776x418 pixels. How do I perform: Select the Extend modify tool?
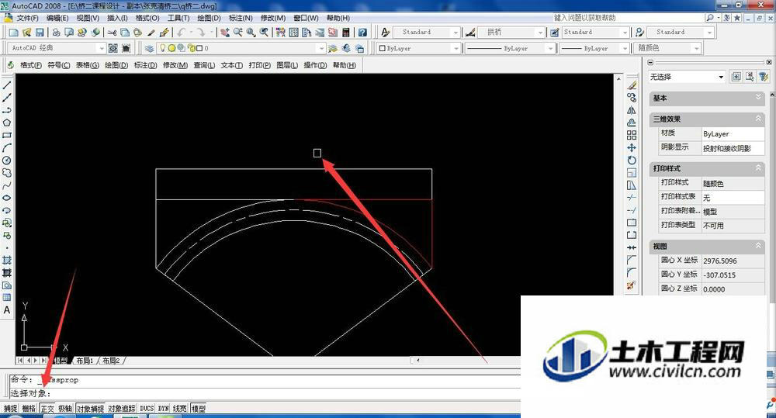pyautogui.click(x=632, y=210)
